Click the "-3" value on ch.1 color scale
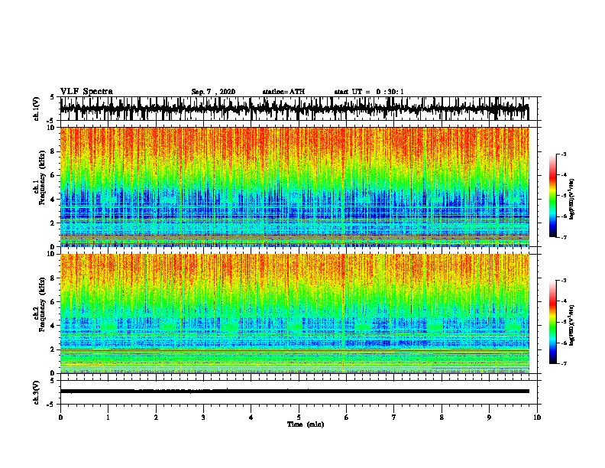This screenshot has width=605, height=468. tap(564, 154)
